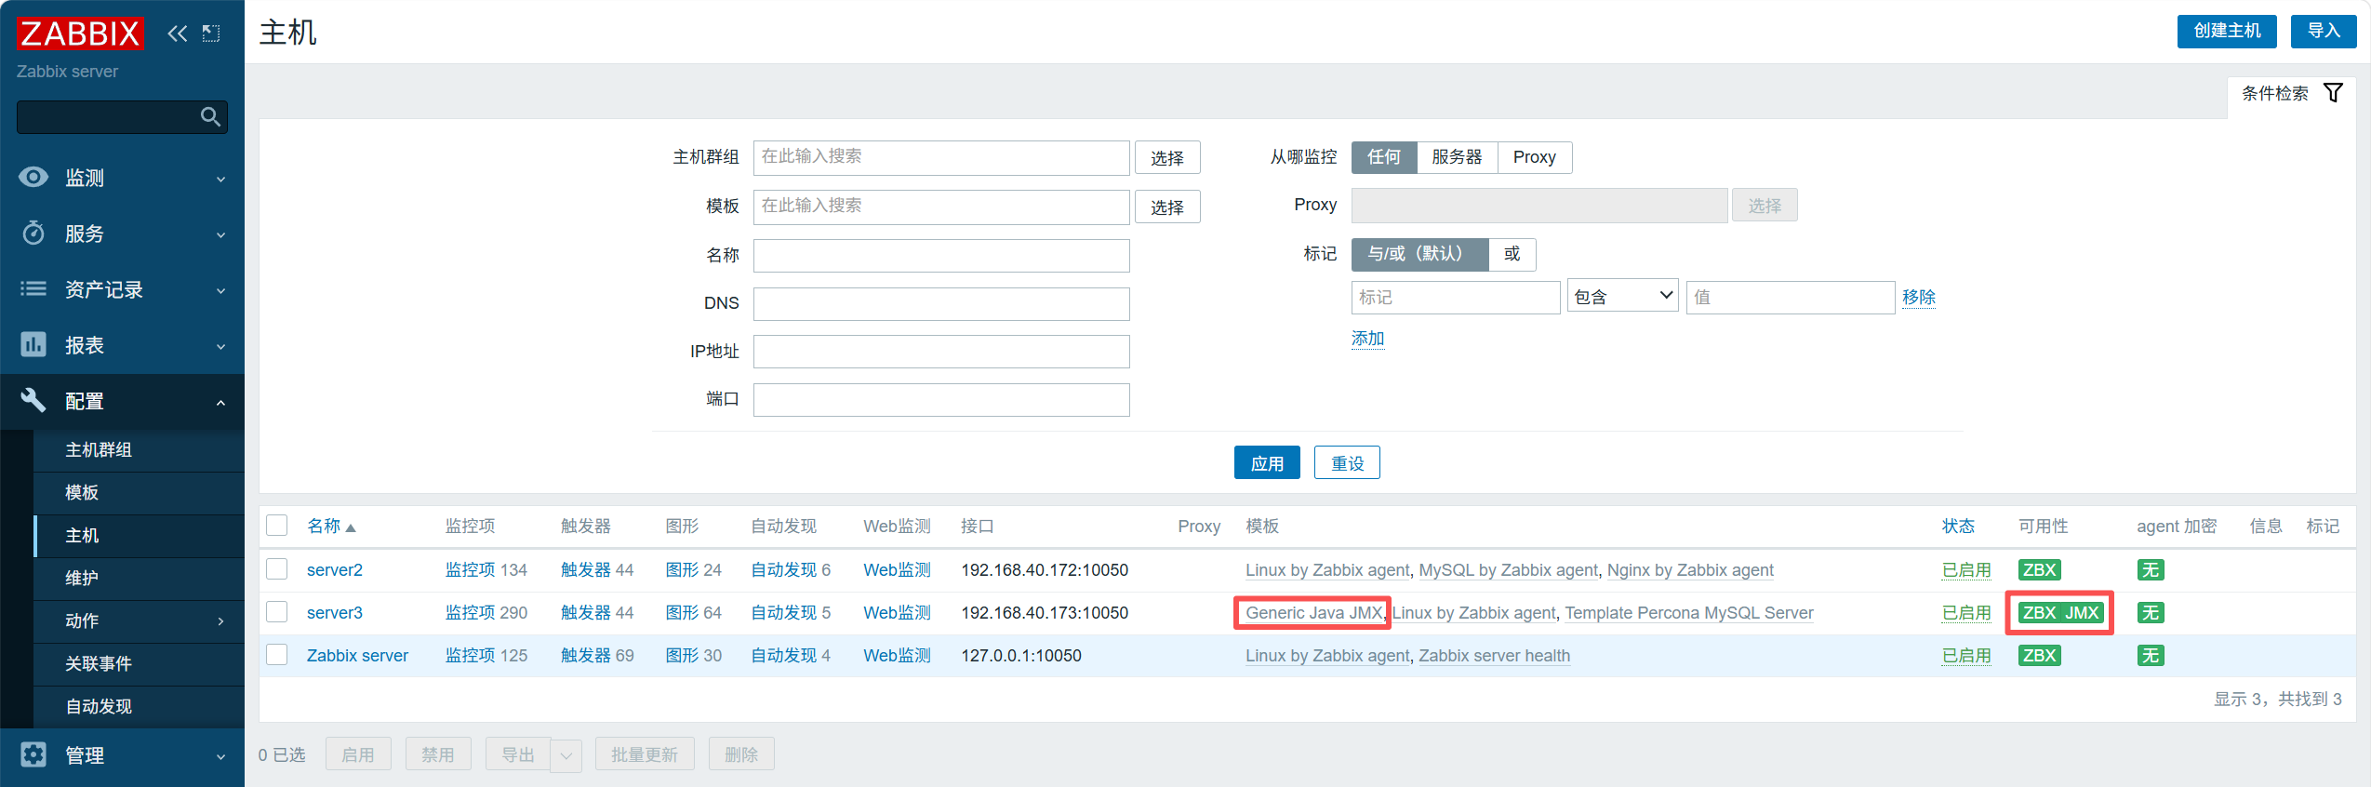The width and height of the screenshot is (2371, 787).
Task: Click the 重设 filter button
Action: 1347,462
